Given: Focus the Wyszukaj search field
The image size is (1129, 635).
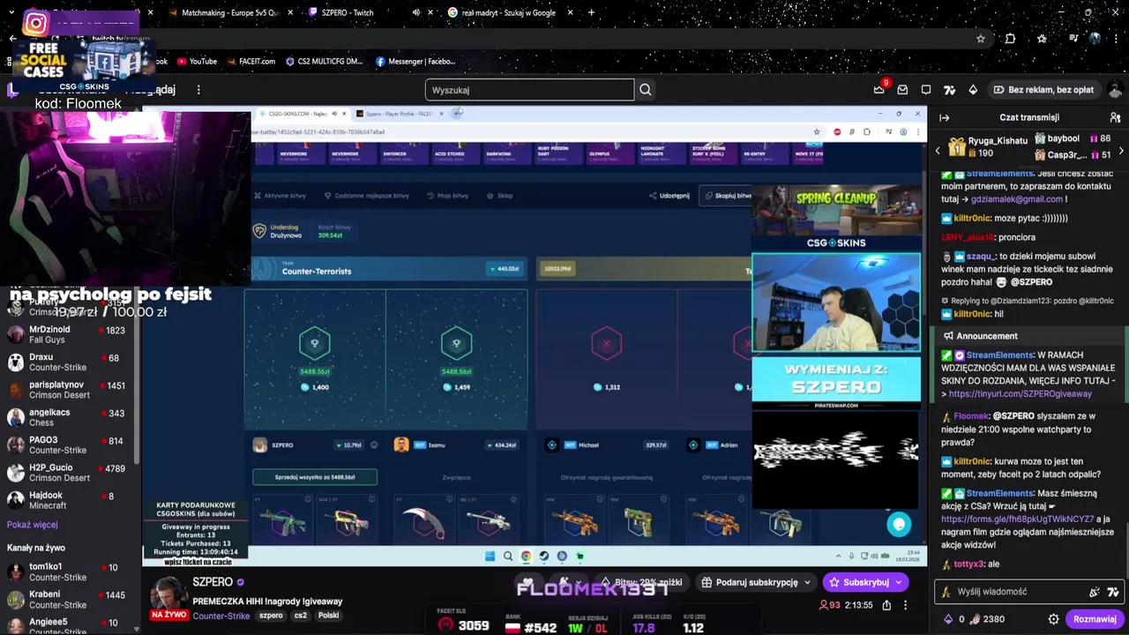Looking at the screenshot, I should pyautogui.click(x=529, y=90).
